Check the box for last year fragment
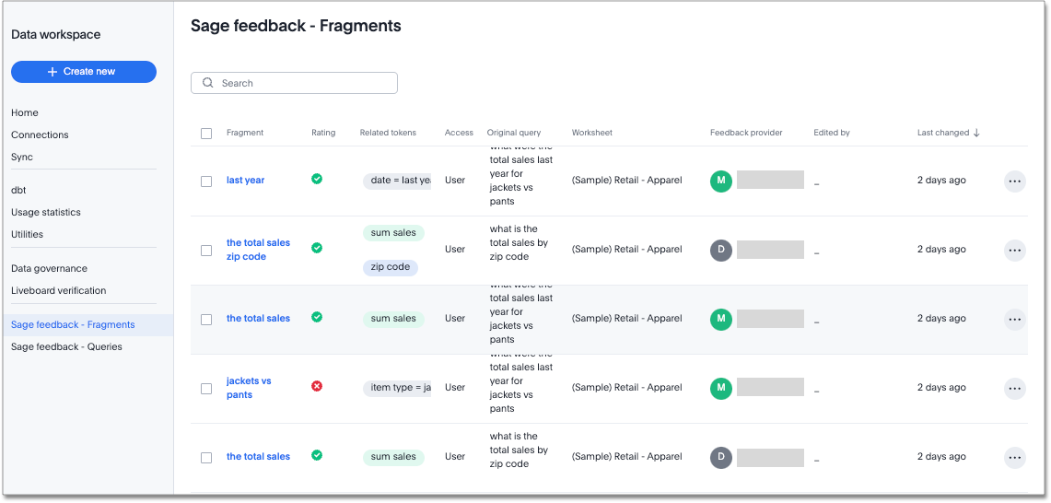Screen dimensions: 1051x503 [x=206, y=181]
